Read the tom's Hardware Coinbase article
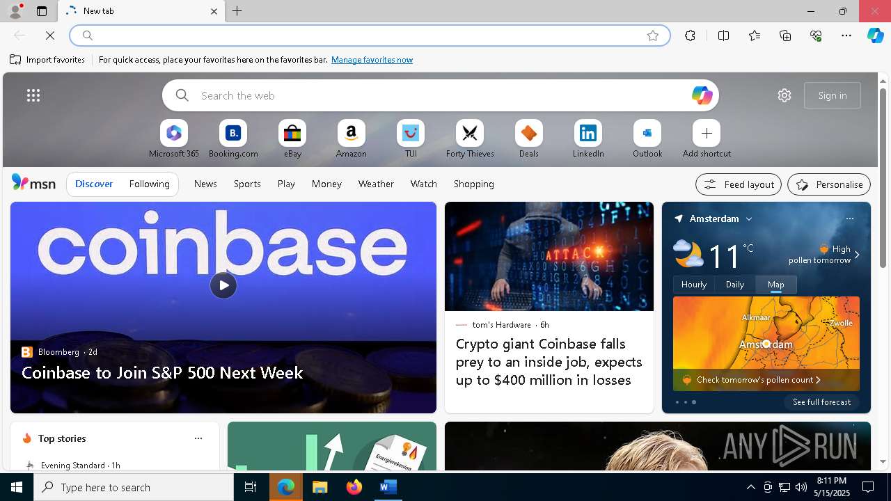 coord(549,362)
